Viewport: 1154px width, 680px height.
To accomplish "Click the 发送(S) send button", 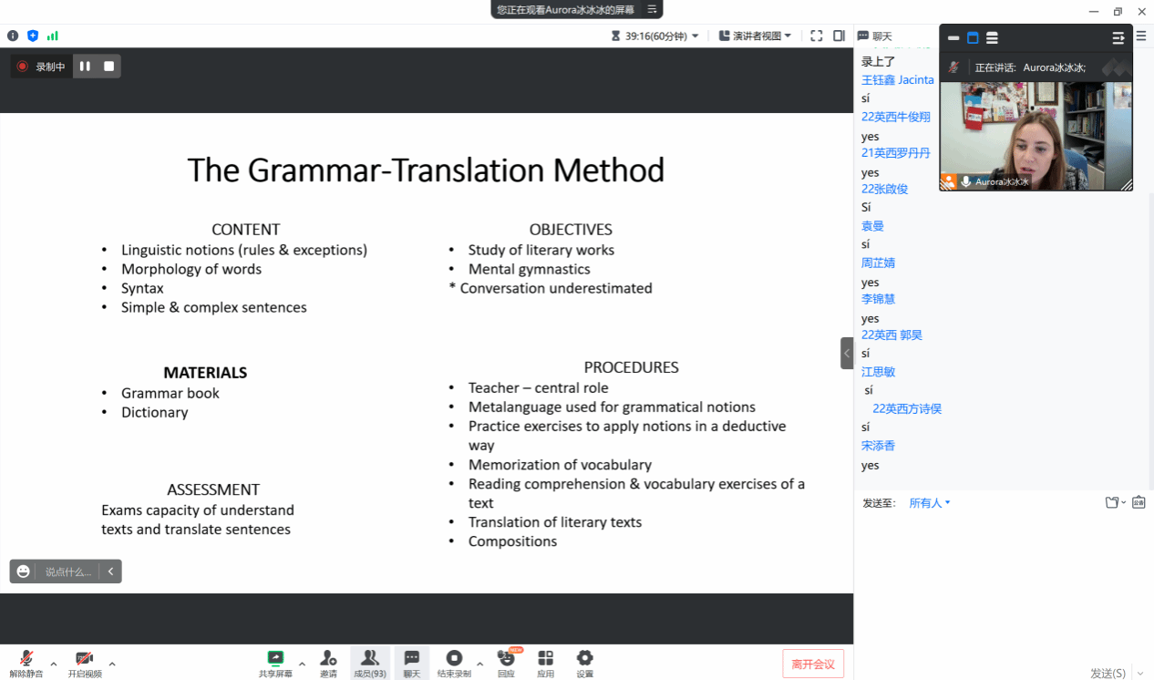I will 1108,673.
